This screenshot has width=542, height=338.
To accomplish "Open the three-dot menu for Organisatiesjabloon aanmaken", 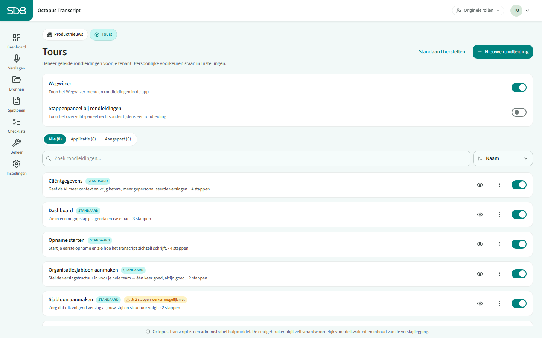I will click(x=499, y=274).
